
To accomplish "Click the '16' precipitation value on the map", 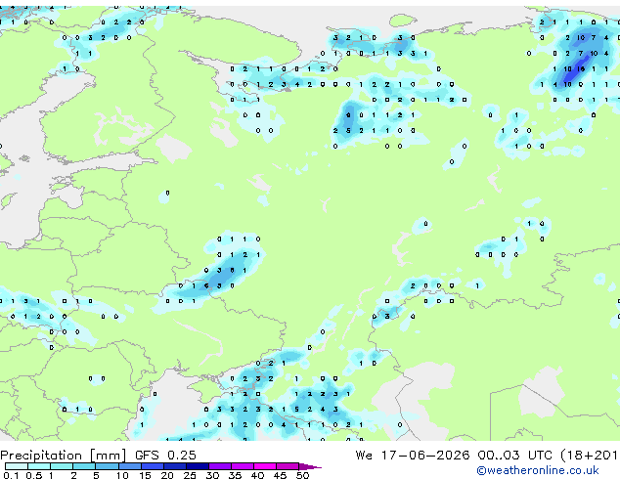I will 581,68.
